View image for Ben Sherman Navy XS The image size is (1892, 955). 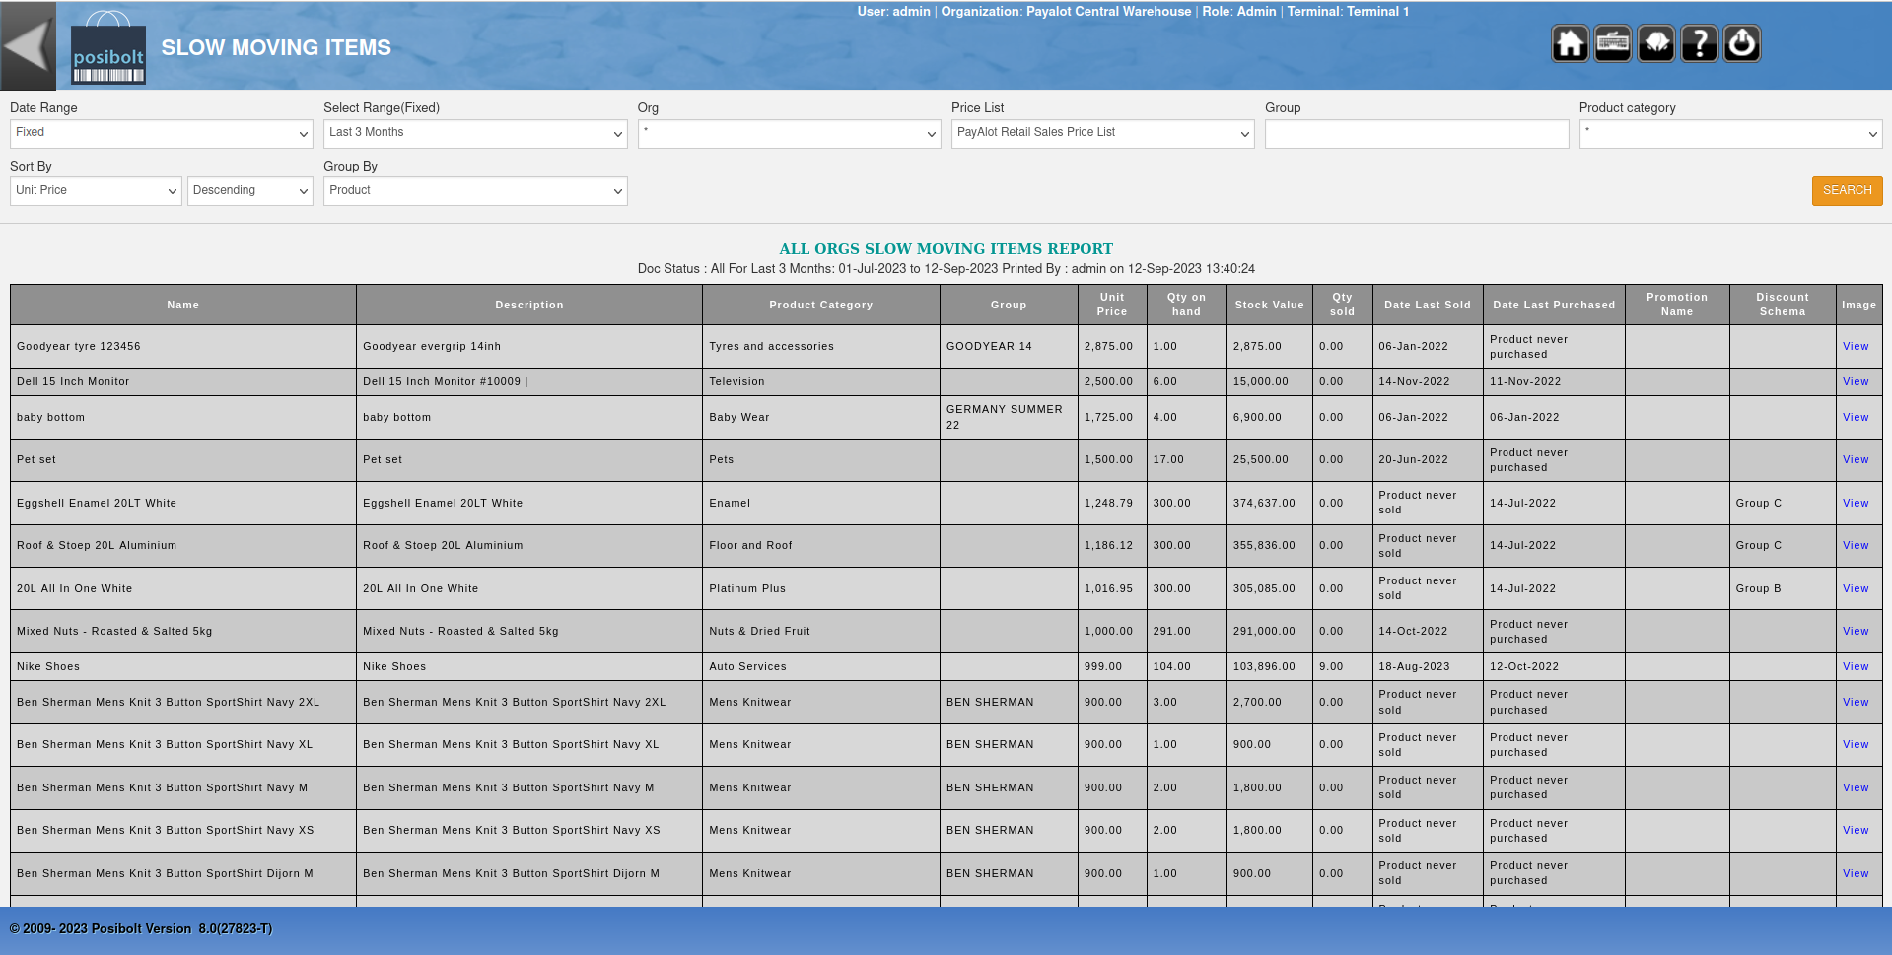[x=1856, y=831]
